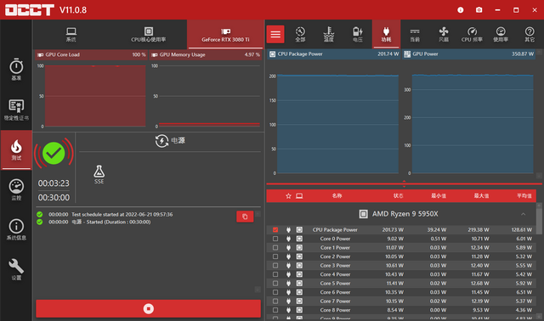Click the monitor column header icon
544x321 pixels.
pos(299,196)
